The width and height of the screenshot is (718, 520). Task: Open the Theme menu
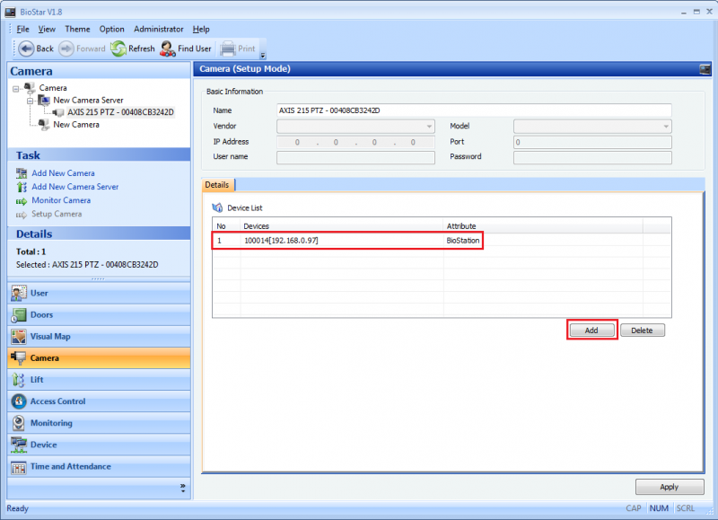77,30
